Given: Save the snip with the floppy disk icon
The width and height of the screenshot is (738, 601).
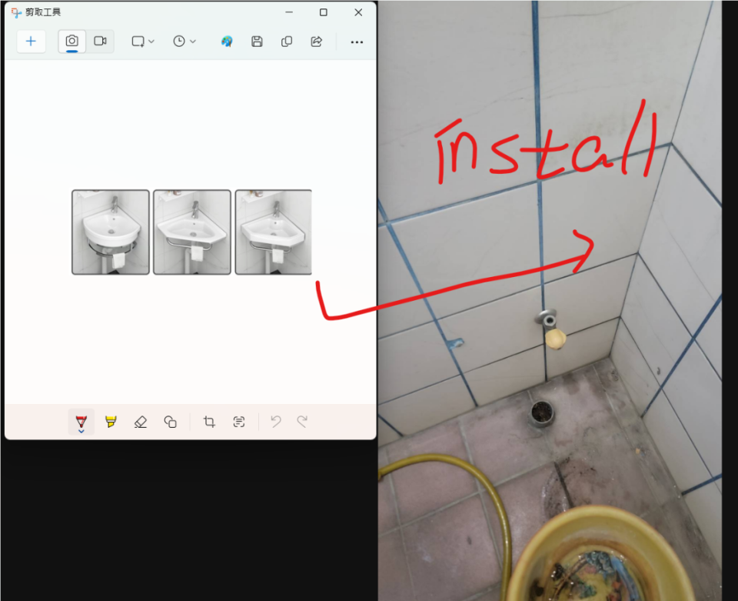Looking at the screenshot, I should coord(258,42).
